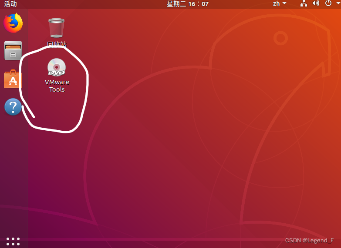Click the power icon in the top bar
This screenshot has height=248, width=341.
[x=328, y=3]
